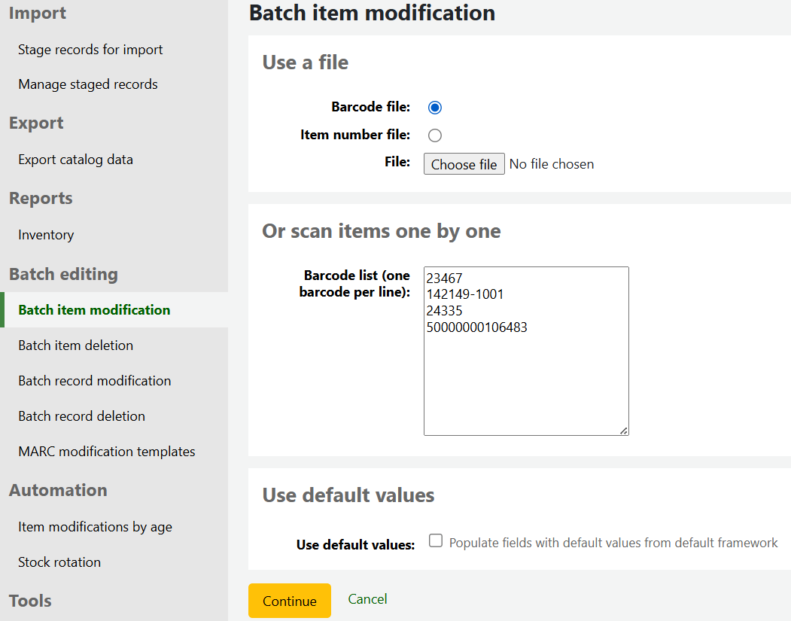Grab the barcode textarea resize handle
The image size is (791, 621).
click(x=624, y=431)
